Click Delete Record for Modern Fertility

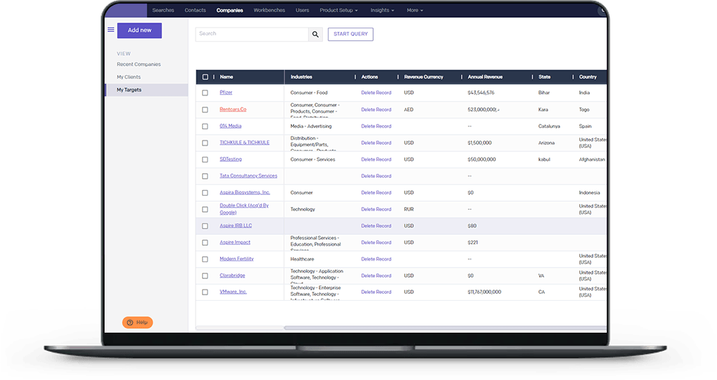click(376, 259)
